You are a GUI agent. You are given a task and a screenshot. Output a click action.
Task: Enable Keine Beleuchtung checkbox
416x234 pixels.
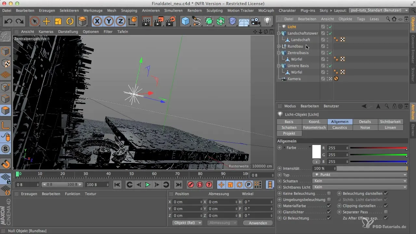click(x=329, y=193)
